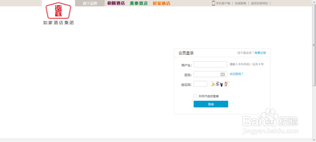Screen dimensions: 316x142
Task: Go to 和颐酒店 brand page
Action: pyautogui.click(x=116, y=3)
